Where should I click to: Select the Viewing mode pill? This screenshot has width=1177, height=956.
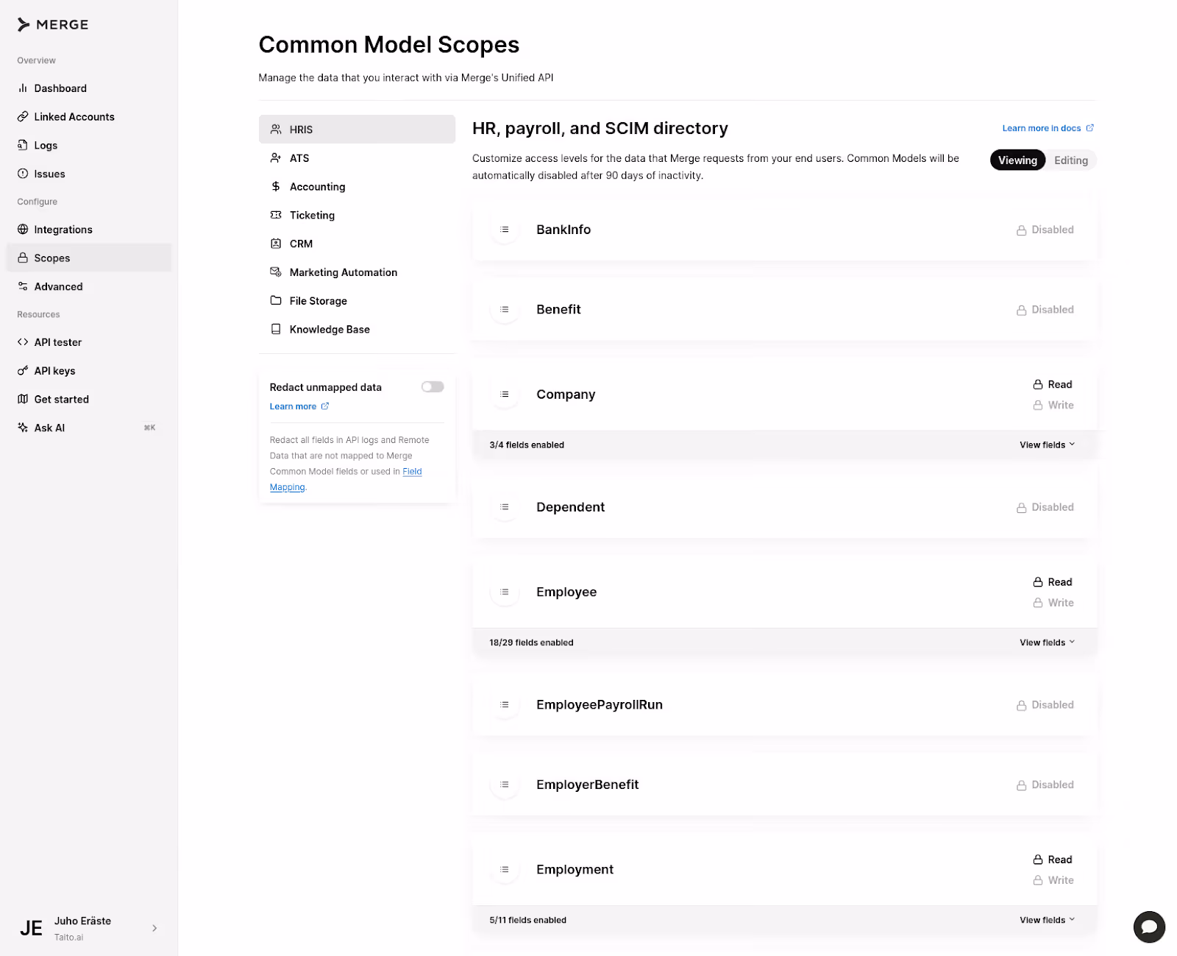tap(1017, 160)
